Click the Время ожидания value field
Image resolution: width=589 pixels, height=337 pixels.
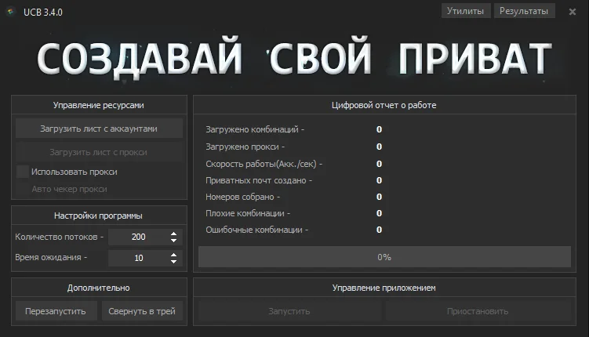tap(138, 258)
